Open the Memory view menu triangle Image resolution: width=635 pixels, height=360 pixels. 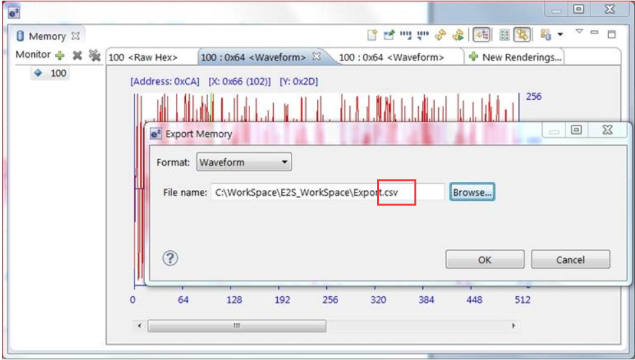[579, 32]
